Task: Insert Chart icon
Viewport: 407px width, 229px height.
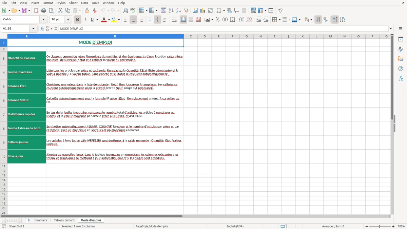Action: tap(203, 11)
